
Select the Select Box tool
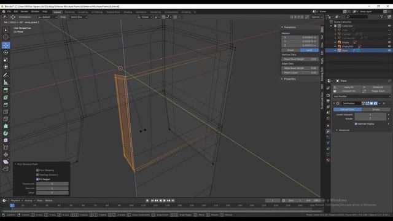tap(6, 30)
